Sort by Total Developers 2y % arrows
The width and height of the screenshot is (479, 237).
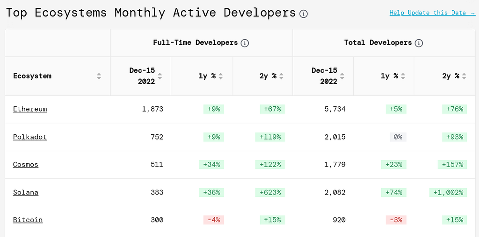pos(464,76)
